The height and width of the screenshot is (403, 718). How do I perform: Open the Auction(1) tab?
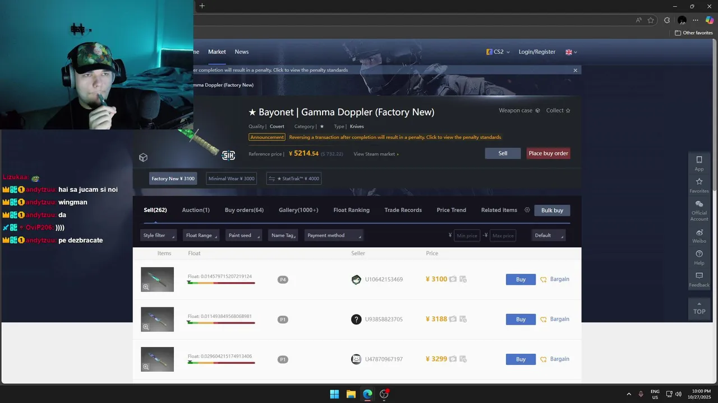pos(196,210)
